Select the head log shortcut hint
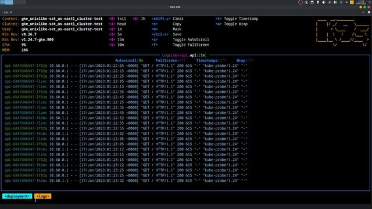This screenshot has height=209, width=372. (x=117, y=24)
